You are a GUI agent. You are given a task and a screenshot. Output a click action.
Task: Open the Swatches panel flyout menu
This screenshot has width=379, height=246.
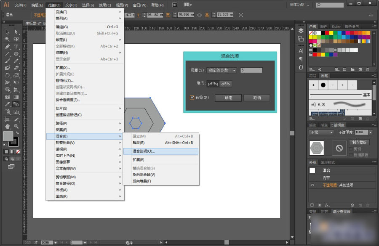[374, 26]
